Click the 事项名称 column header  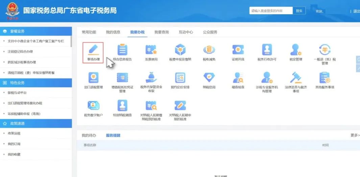90,145
